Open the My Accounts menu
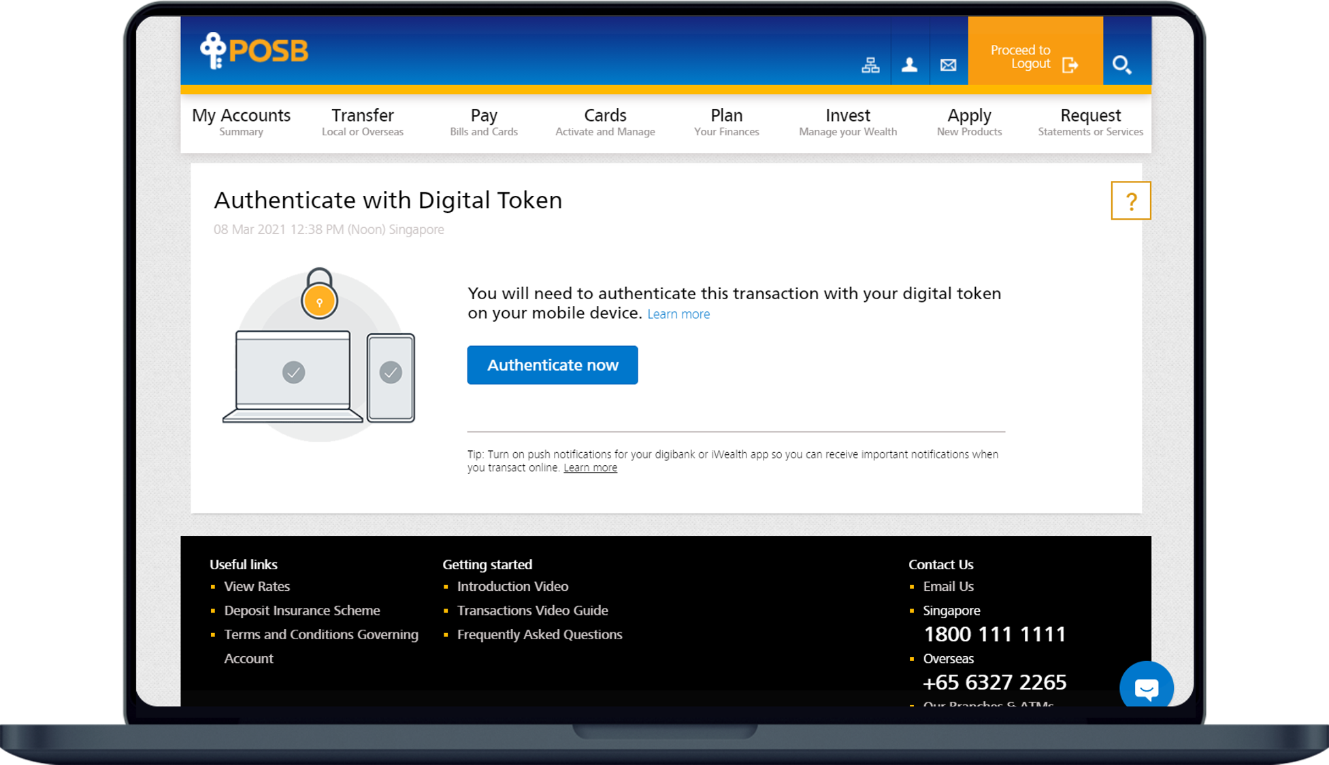 coord(241,122)
